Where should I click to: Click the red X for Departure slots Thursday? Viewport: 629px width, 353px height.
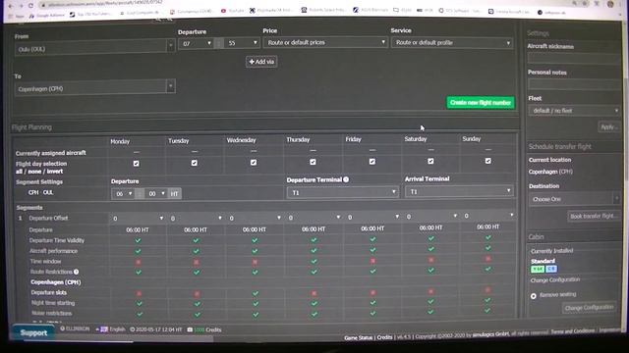314,293
